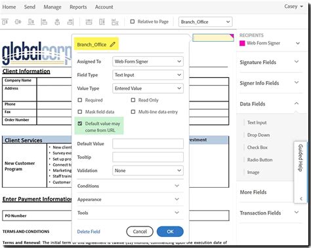Toggle the Relative to Page checkbox
311x248 pixels.
[x=133, y=22]
